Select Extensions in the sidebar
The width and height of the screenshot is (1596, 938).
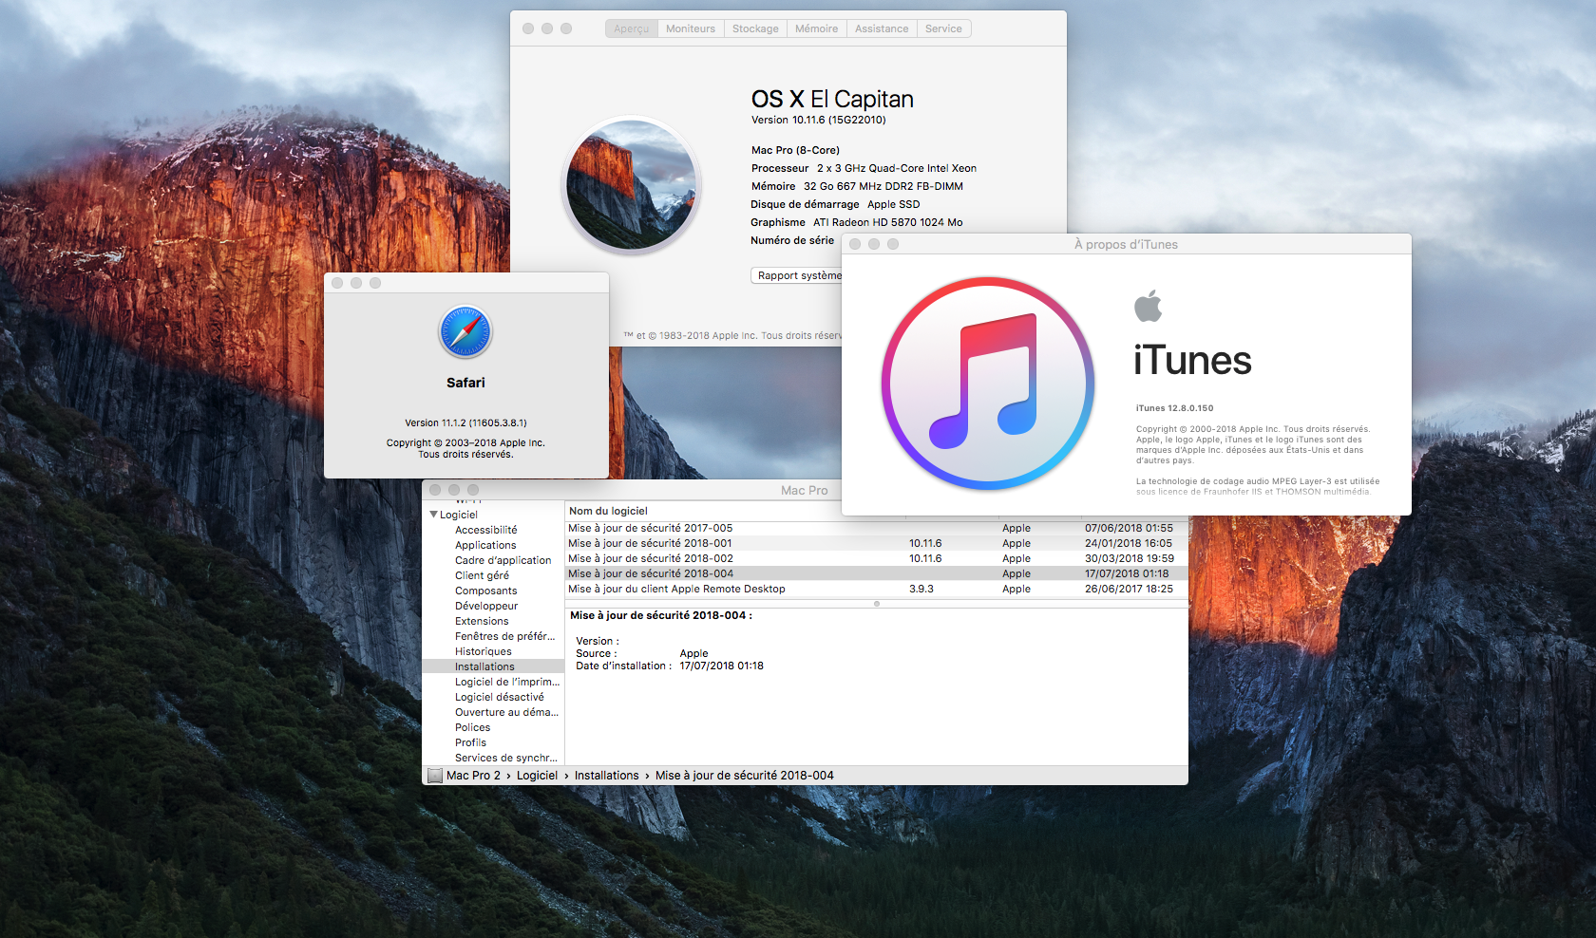click(482, 621)
